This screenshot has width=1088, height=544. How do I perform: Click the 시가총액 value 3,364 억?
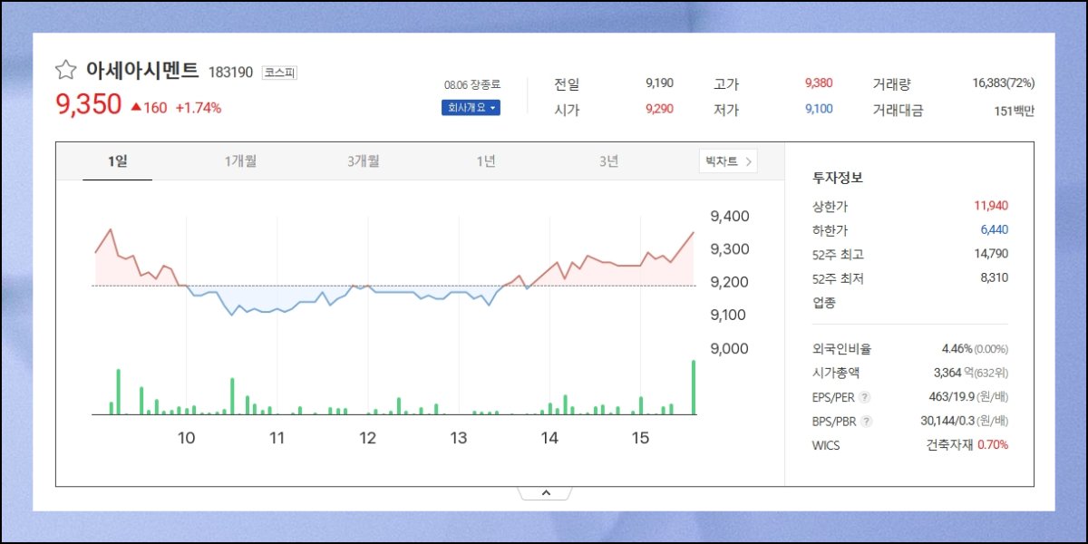click(x=952, y=373)
